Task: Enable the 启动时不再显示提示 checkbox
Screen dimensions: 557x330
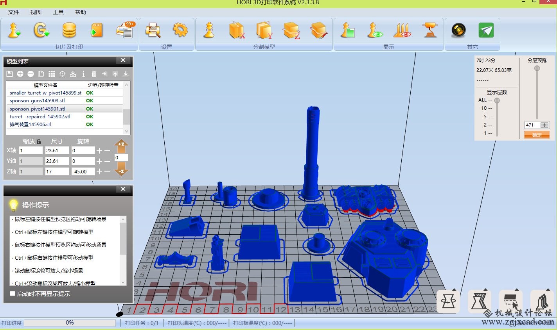Action: pyautogui.click(x=13, y=294)
